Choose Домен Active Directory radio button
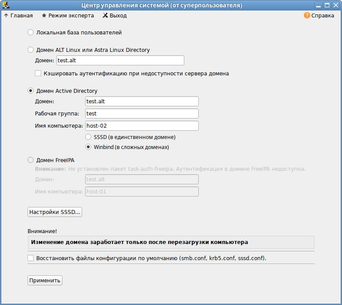Image resolution: width=342 pixels, height=305 pixels. click(31, 91)
